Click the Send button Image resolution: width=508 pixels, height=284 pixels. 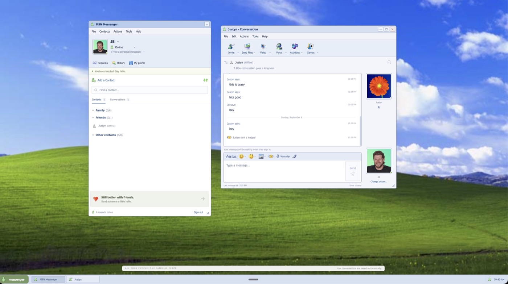click(x=352, y=171)
